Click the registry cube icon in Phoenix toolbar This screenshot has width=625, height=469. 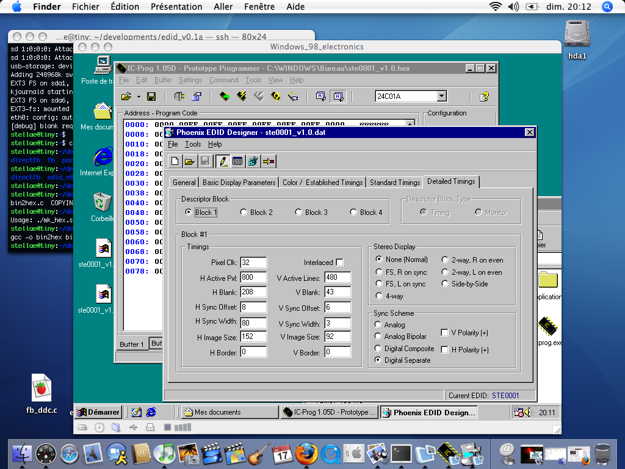(253, 161)
